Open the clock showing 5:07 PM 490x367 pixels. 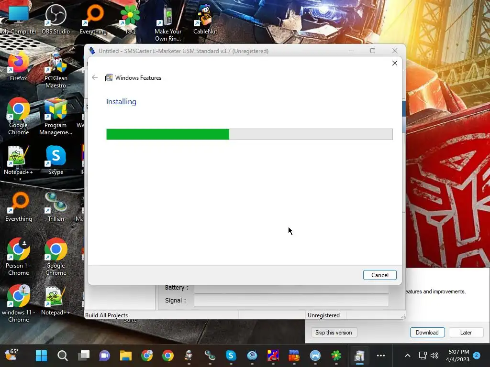pos(458,356)
